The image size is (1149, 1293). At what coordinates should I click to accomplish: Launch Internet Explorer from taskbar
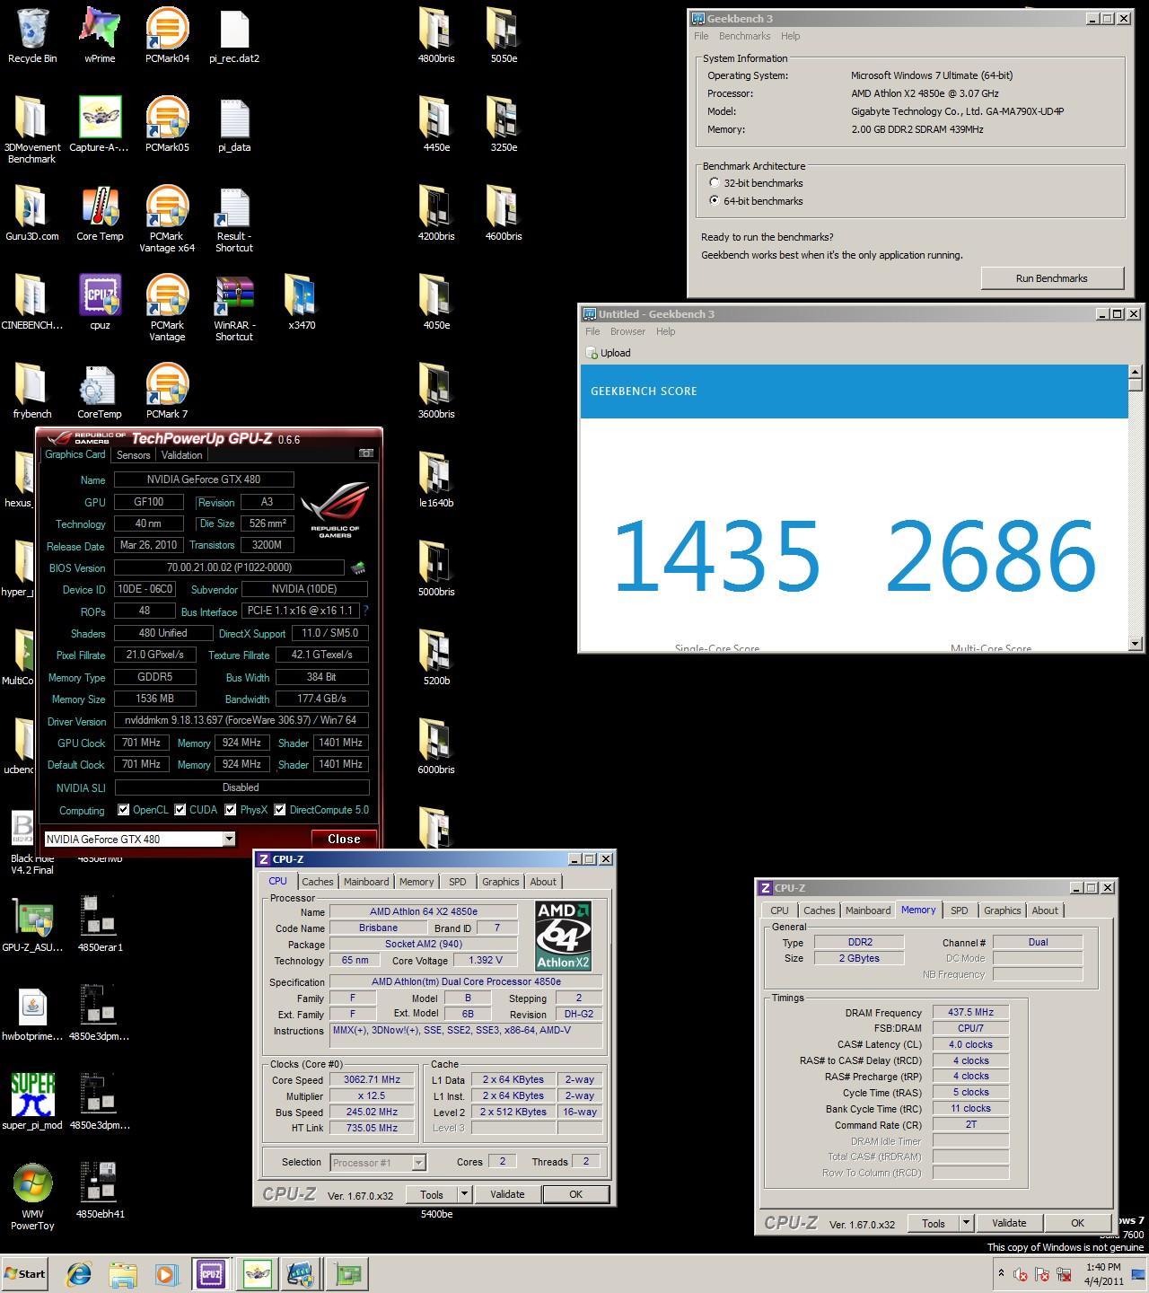coord(79,1273)
